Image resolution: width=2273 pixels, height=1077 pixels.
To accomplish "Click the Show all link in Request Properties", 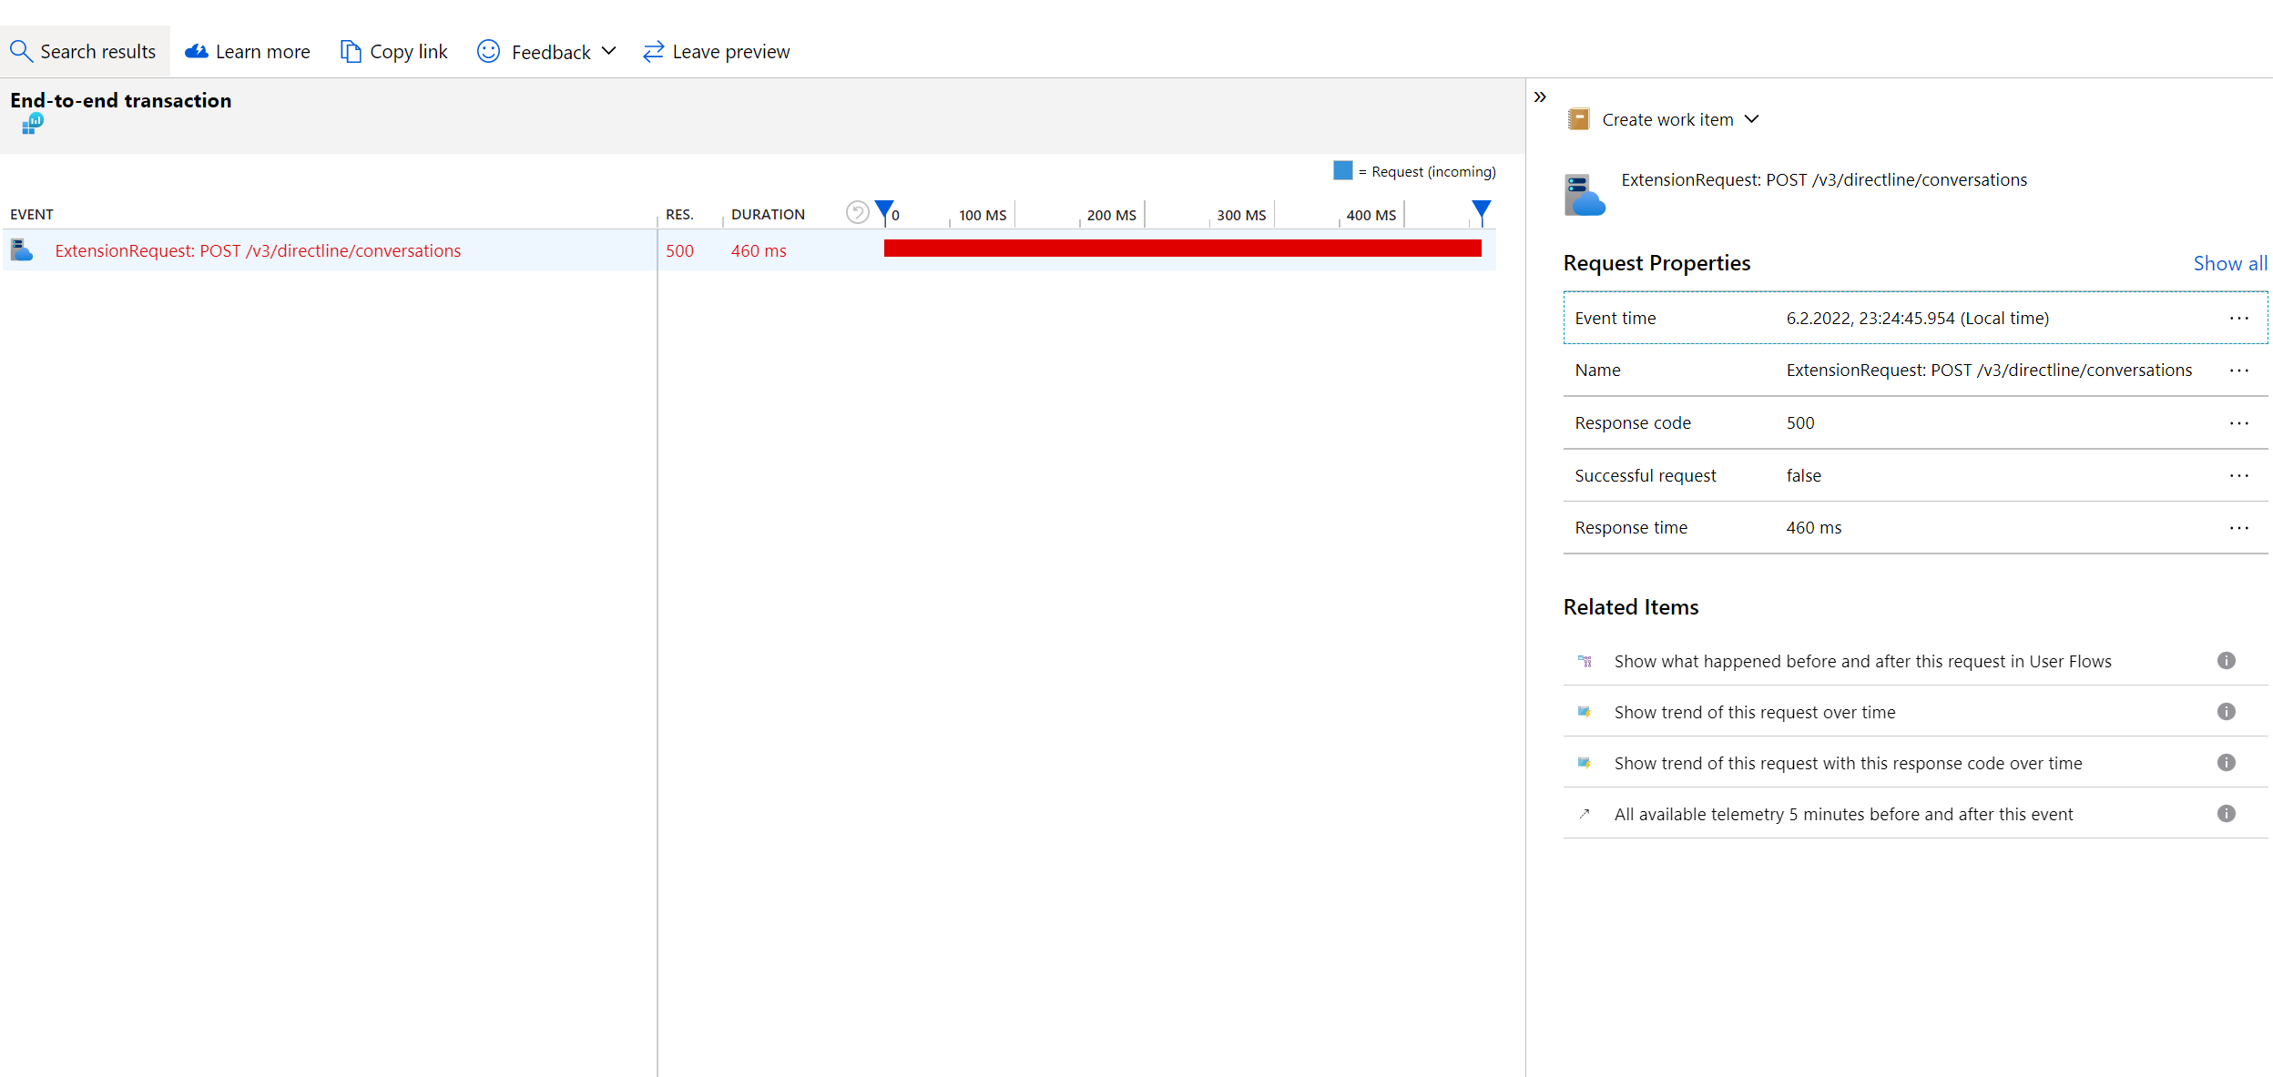I will tap(2229, 263).
